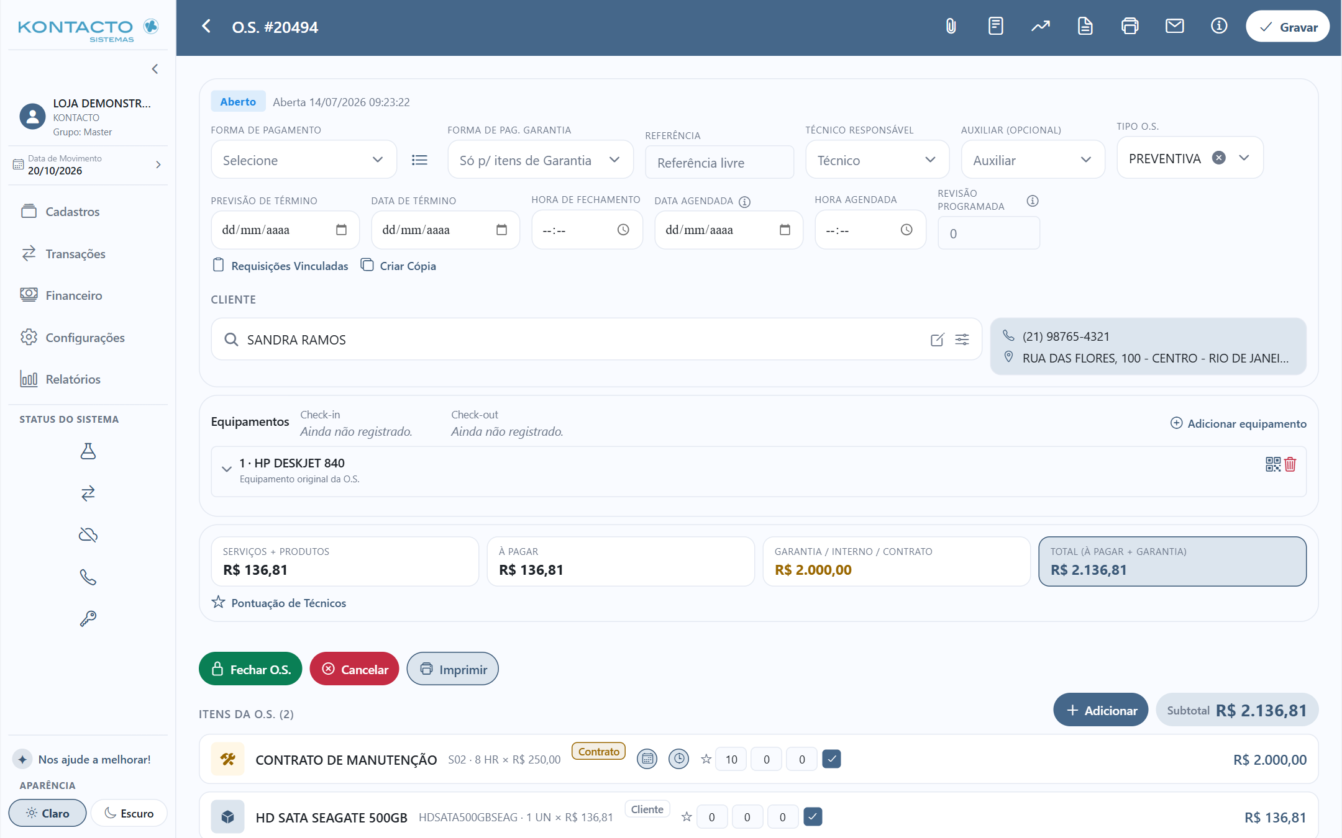Click star icon on HD SATA Seagate row
This screenshot has height=838, width=1342.
click(687, 817)
